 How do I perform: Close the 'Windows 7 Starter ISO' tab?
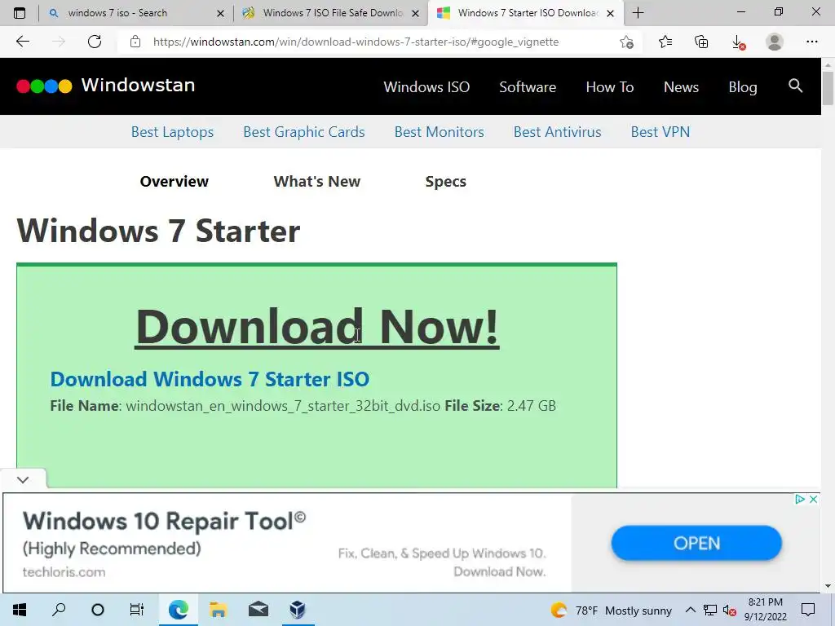pyautogui.click(x=611, y=13)
